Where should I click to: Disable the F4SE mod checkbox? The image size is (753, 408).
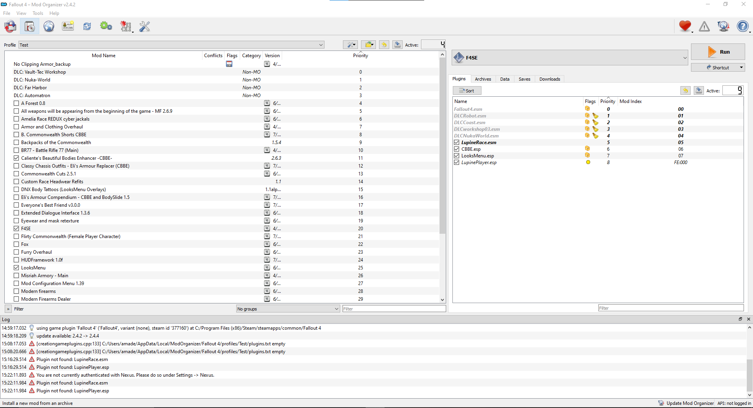tap(16, 228)
